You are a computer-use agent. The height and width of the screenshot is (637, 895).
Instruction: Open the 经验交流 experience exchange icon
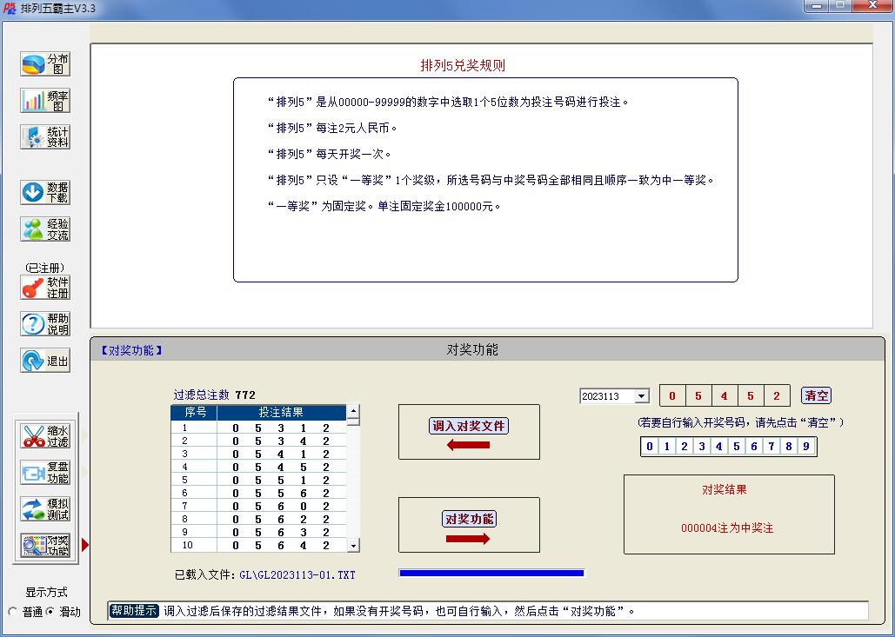pyautogui.click(x=43, y=229)
